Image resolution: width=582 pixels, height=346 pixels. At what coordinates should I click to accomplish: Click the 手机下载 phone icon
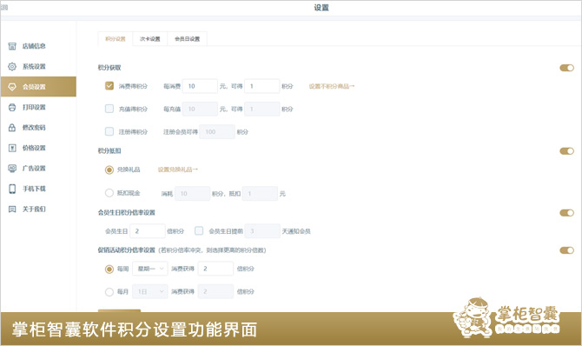click(x=12, y=189)
